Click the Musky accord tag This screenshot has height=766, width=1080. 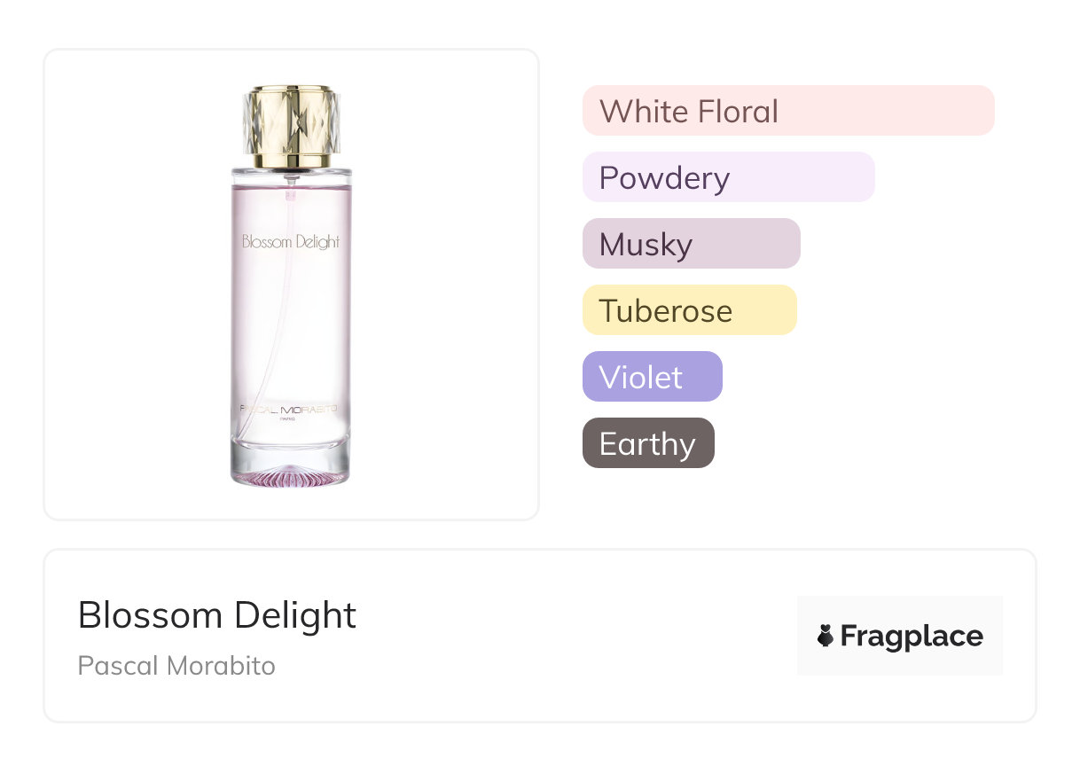[692, 244]
